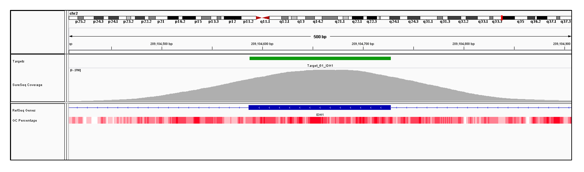
Task: Click the IDH1 gene name label
Action: 320,115
